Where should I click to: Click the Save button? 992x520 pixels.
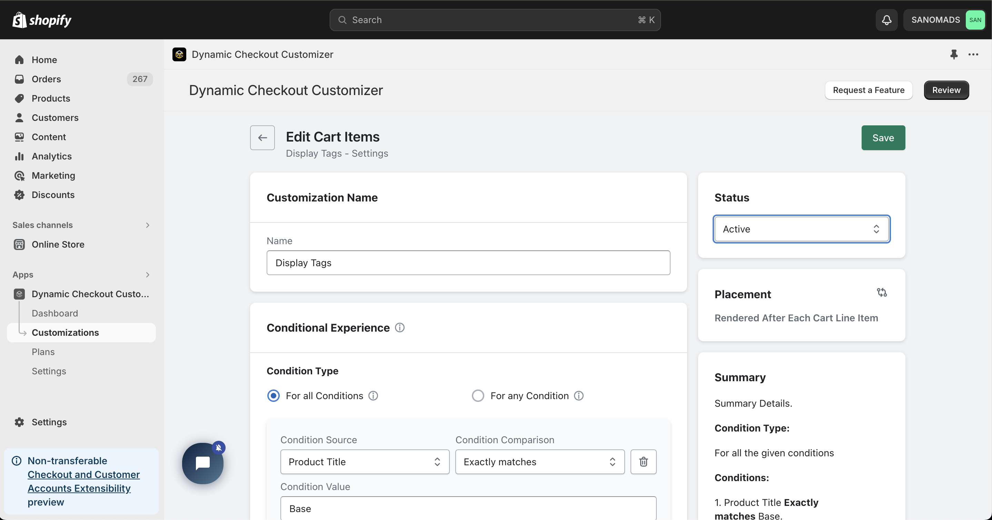(883, 138)
